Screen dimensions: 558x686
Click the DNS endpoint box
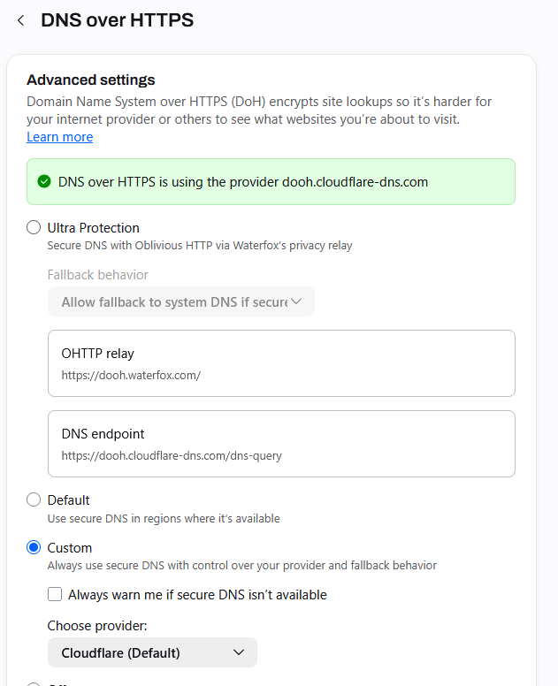(x=281, y=444)
